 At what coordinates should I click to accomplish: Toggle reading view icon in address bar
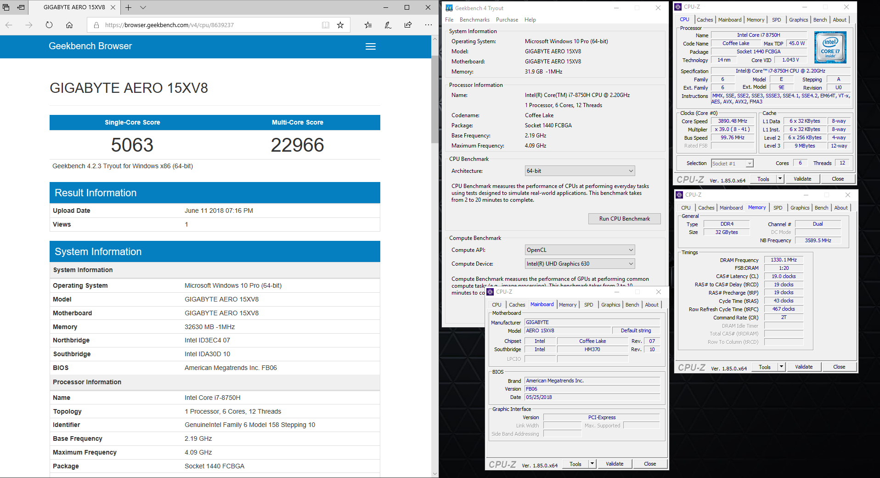[x=326, y=25]
